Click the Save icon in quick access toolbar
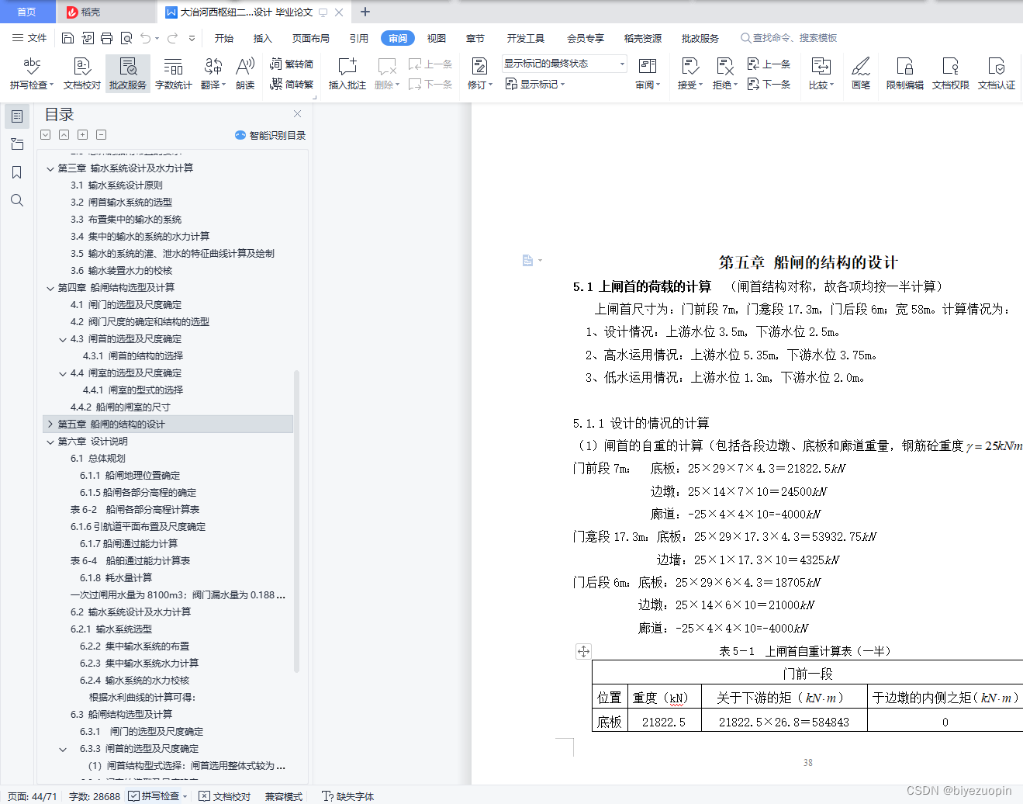This screenshot has height=804, width=1023. click(x=67, y=38)
